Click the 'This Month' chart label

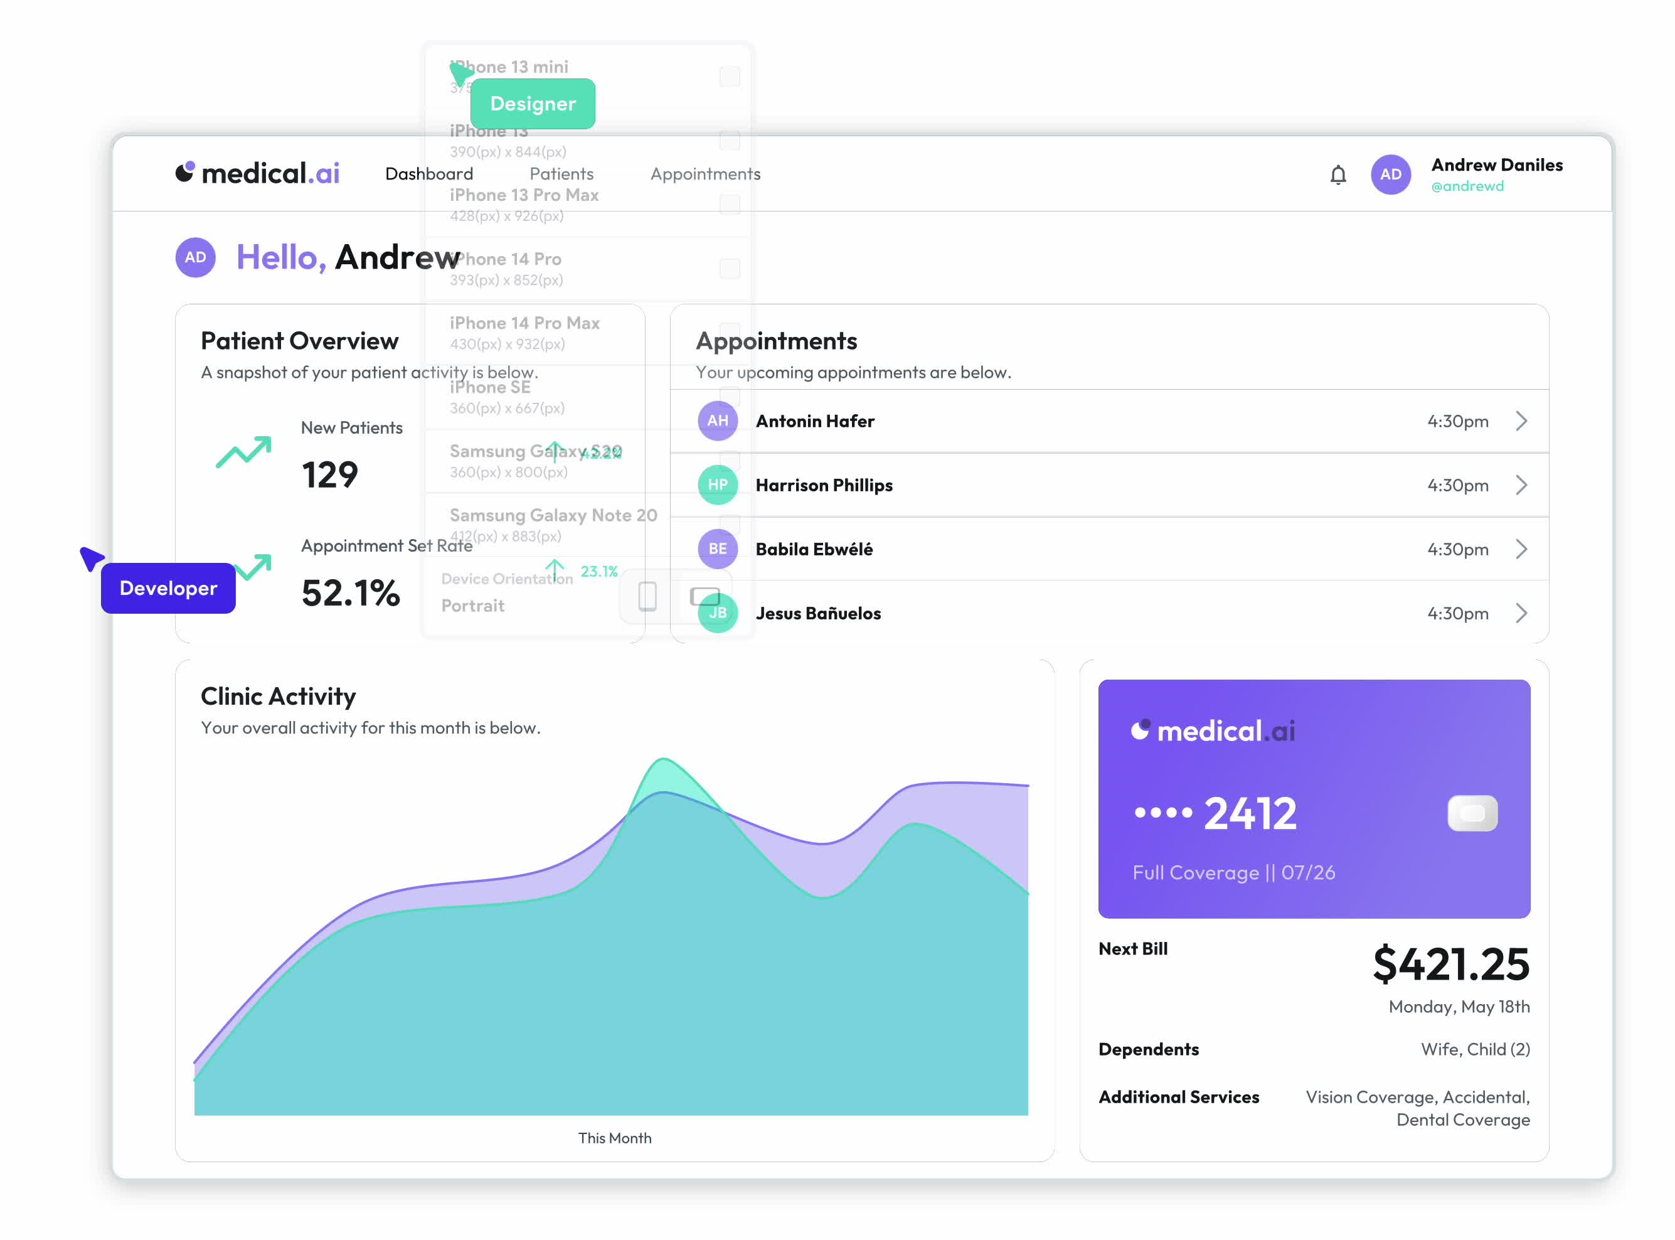pos(615,1139)
